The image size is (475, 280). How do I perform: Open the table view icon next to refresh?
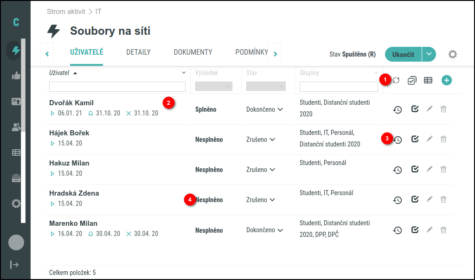click(428, 80)
